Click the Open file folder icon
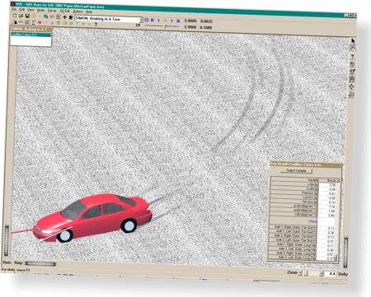This screenshot has width=371, height=297. click(21, 16)
